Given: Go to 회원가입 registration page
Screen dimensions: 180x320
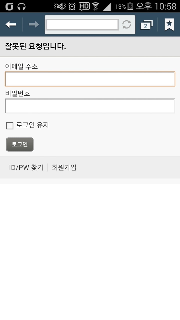Looking at the screenshot, I should (64, 167).
